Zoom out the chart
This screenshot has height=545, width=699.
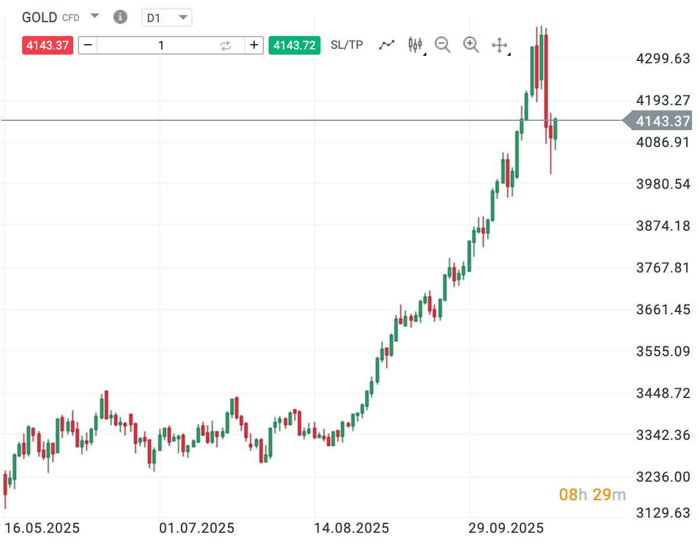click(443, 45)
